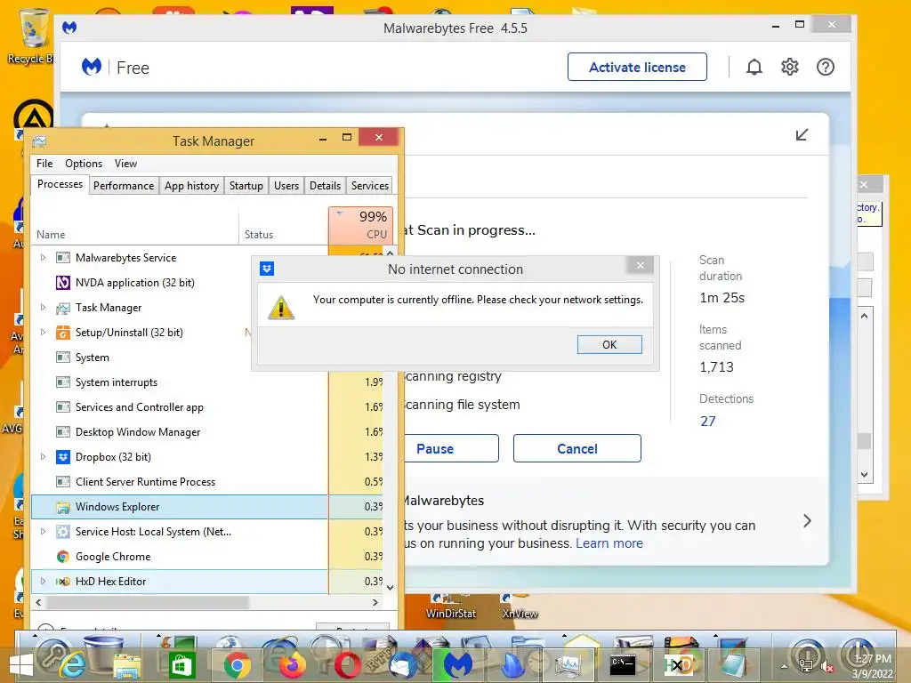Image resolution: width=911 pixels, height=683 pixels.
Task: Select the Windows Explorer process icon
Action: point(63,507)
